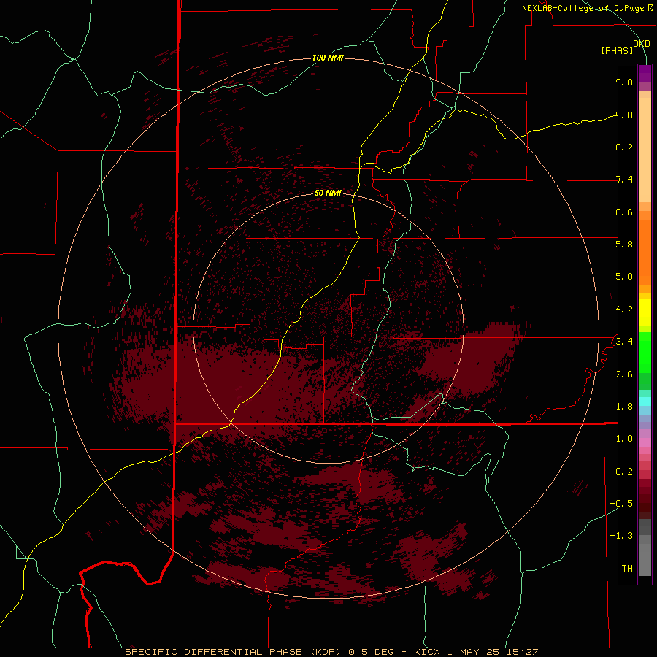Pick the dark red swatch beside -0.5

tap(645, 507)
